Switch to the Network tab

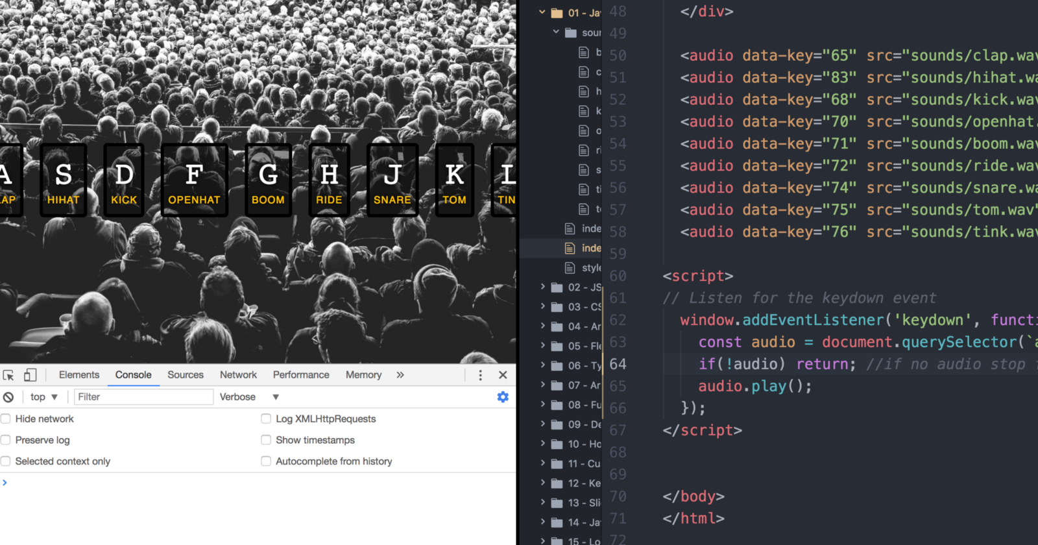pyautogui.click(x=238, y=375)
